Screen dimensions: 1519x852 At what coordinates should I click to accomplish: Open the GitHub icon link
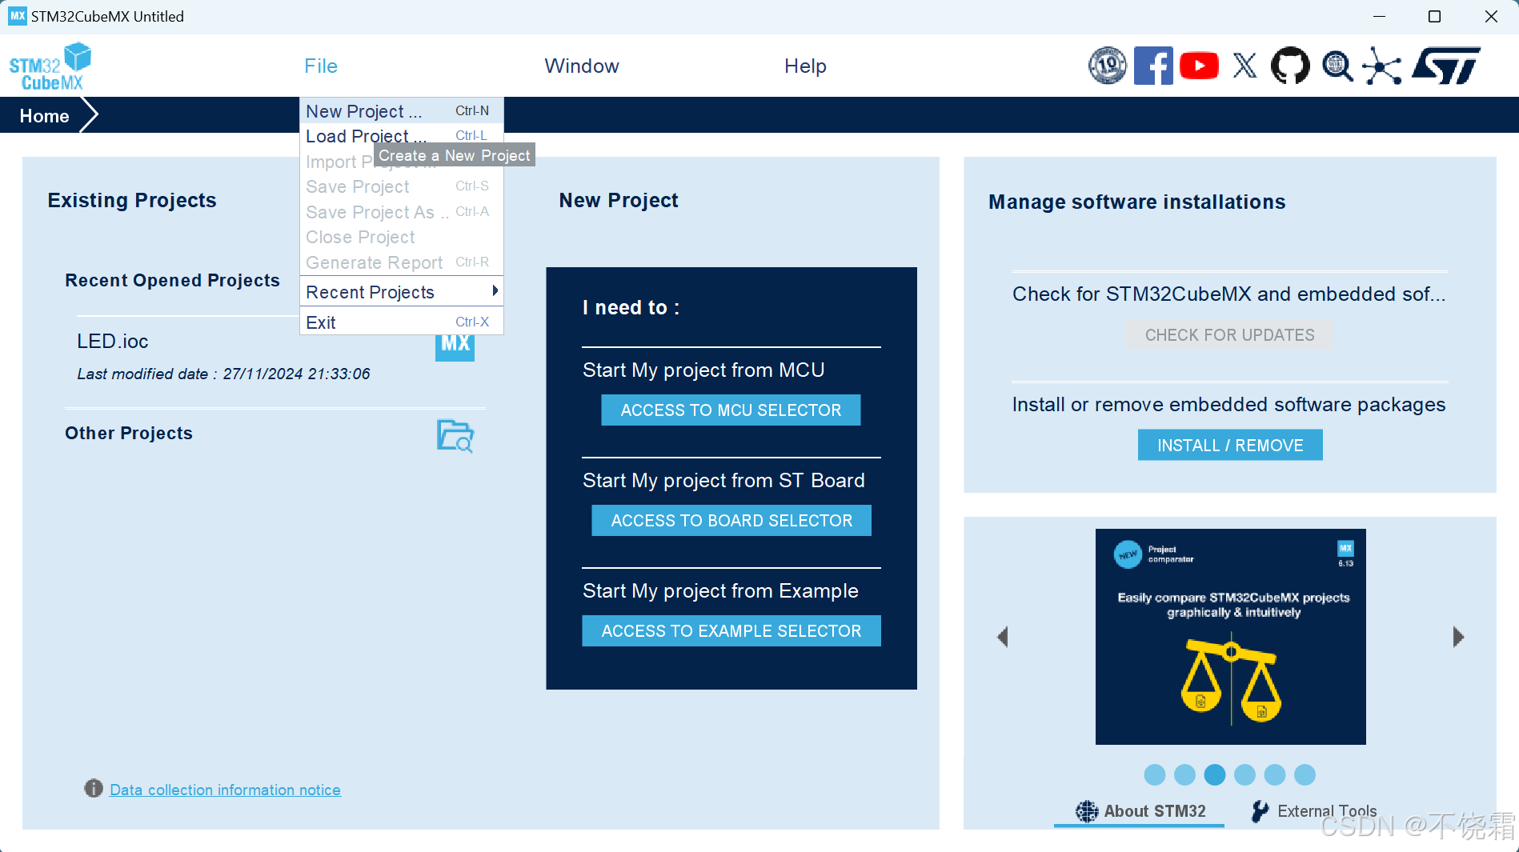coord(1290,66)
